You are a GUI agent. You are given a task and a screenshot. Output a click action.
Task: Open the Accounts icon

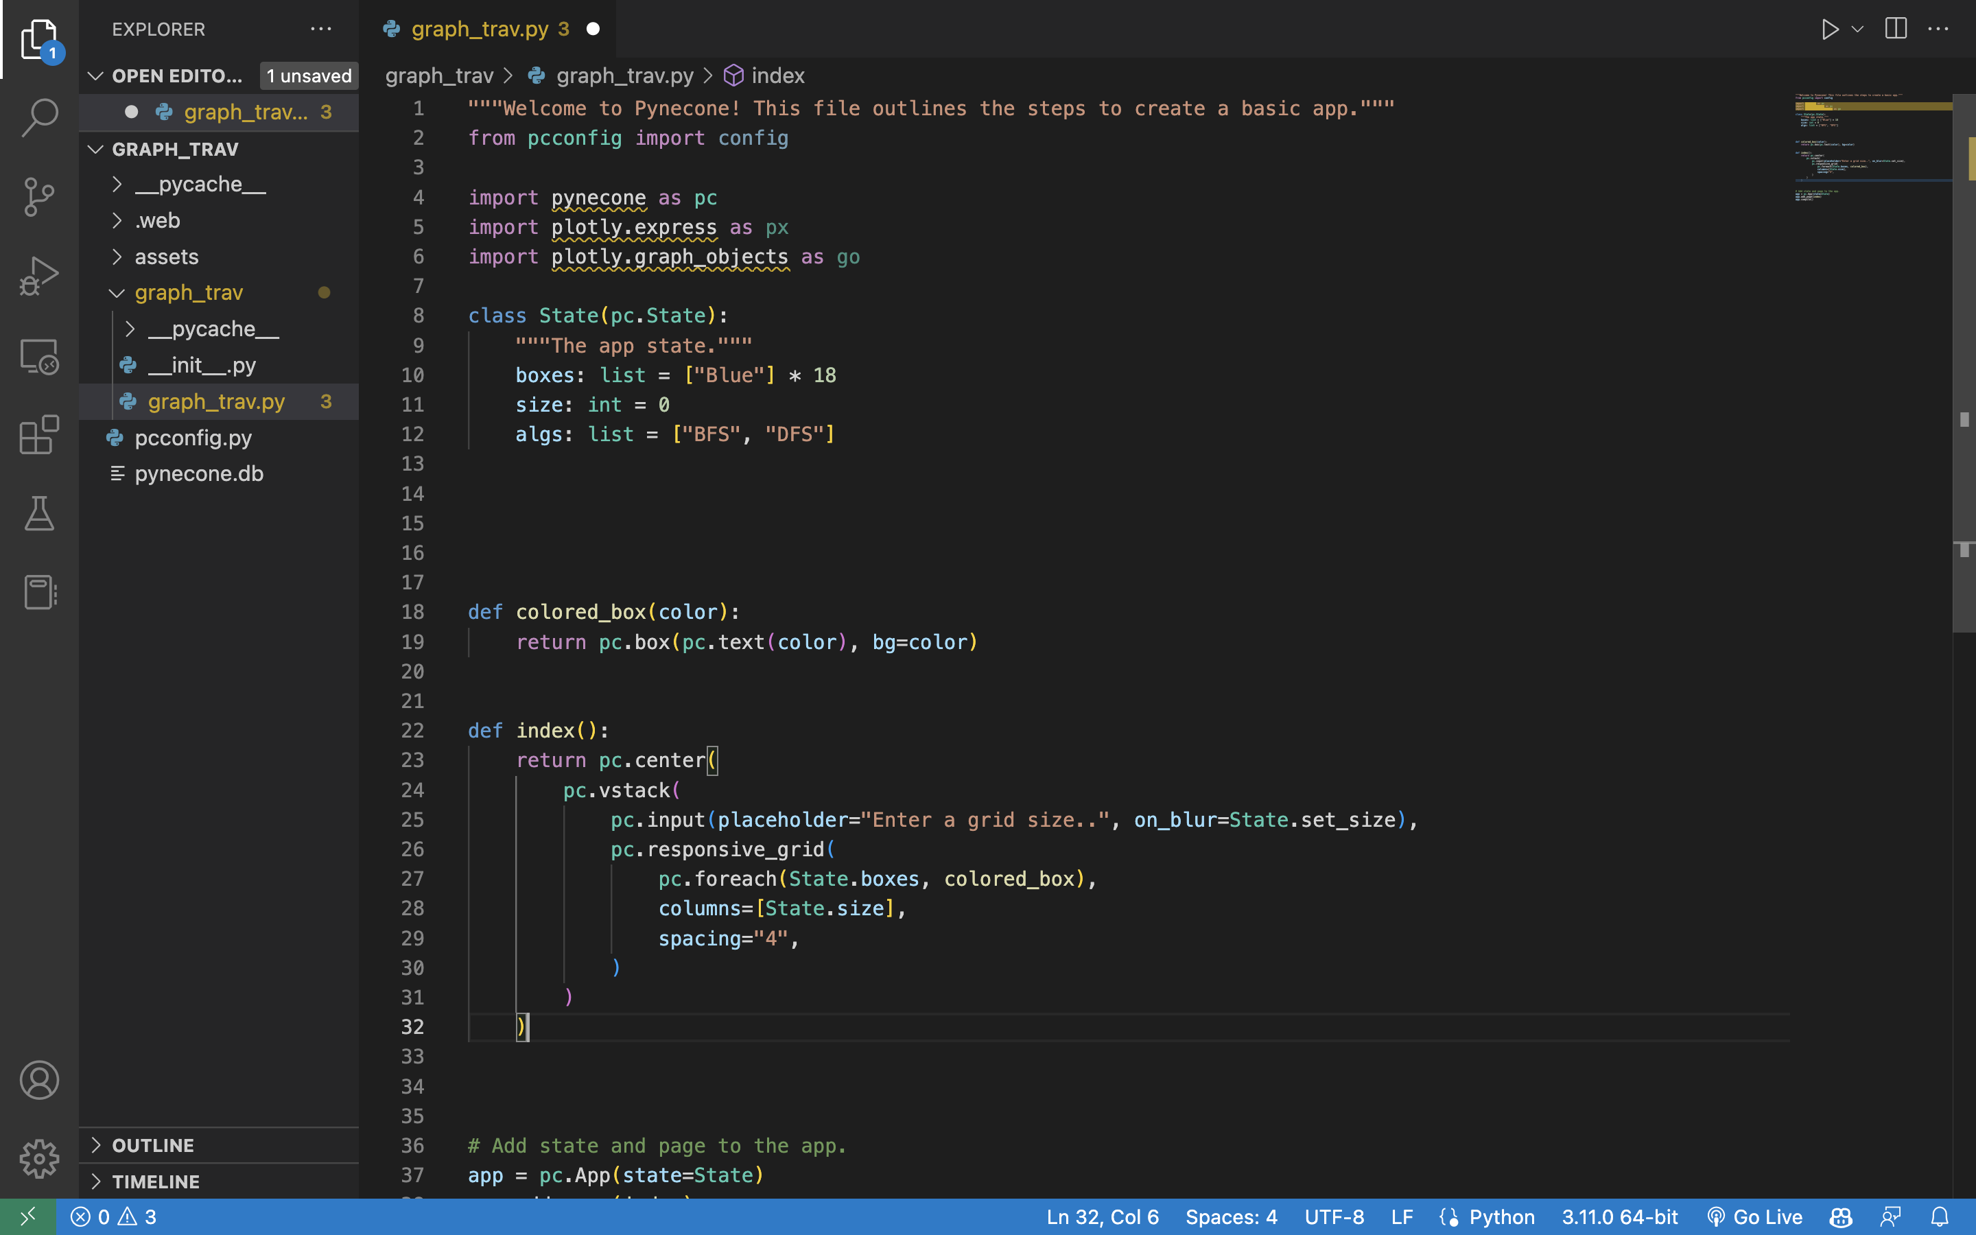39,1080
